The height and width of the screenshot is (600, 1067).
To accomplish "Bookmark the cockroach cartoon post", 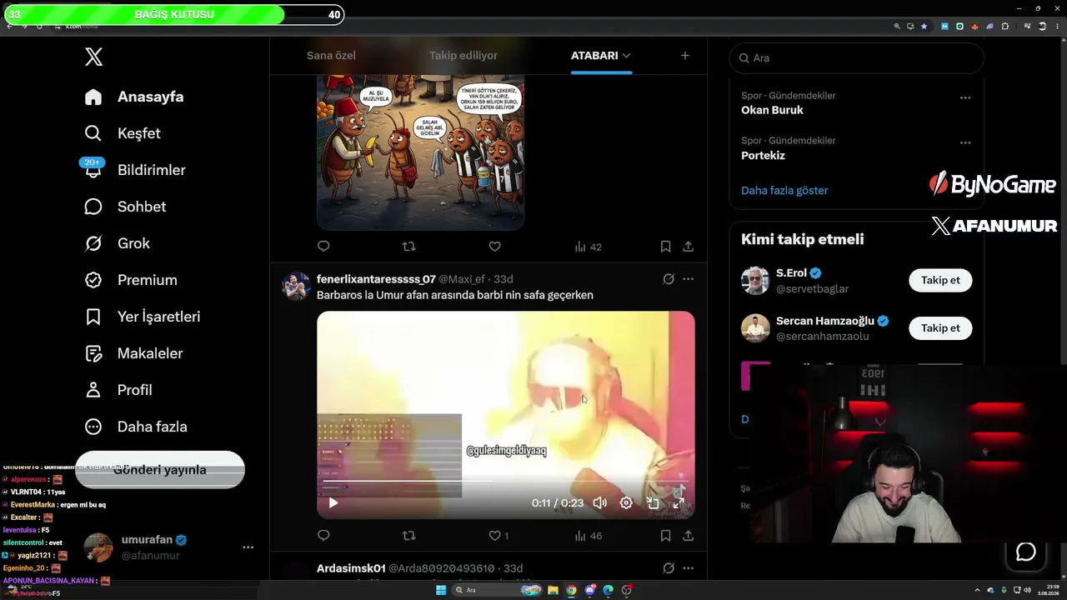I will 665,247.
